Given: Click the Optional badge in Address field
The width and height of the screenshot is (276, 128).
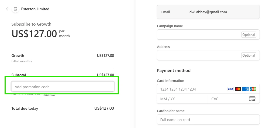Looking at the screenshot, I should tap(249, 56).
